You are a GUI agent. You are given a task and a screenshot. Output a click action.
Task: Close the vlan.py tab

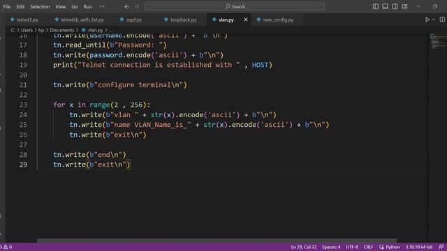(x=246, y=20)
